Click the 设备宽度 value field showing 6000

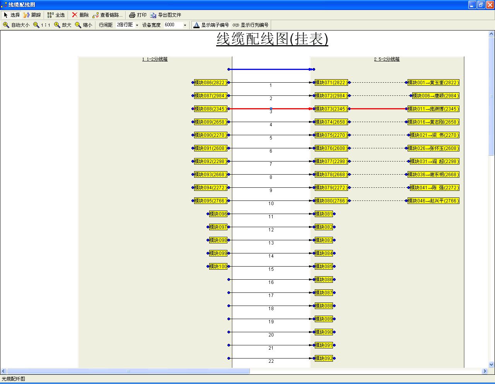(172, 25)
